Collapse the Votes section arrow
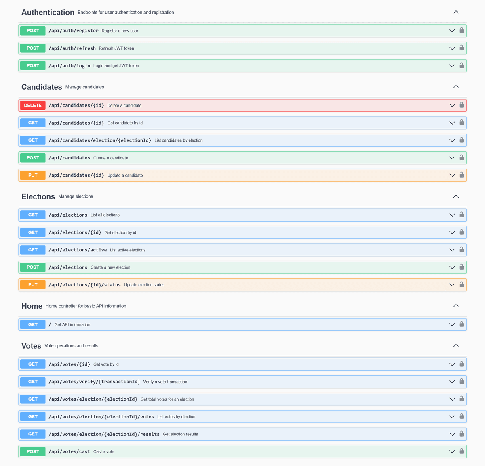Viewport: 485px width, 466px height. tap(456, 345)
